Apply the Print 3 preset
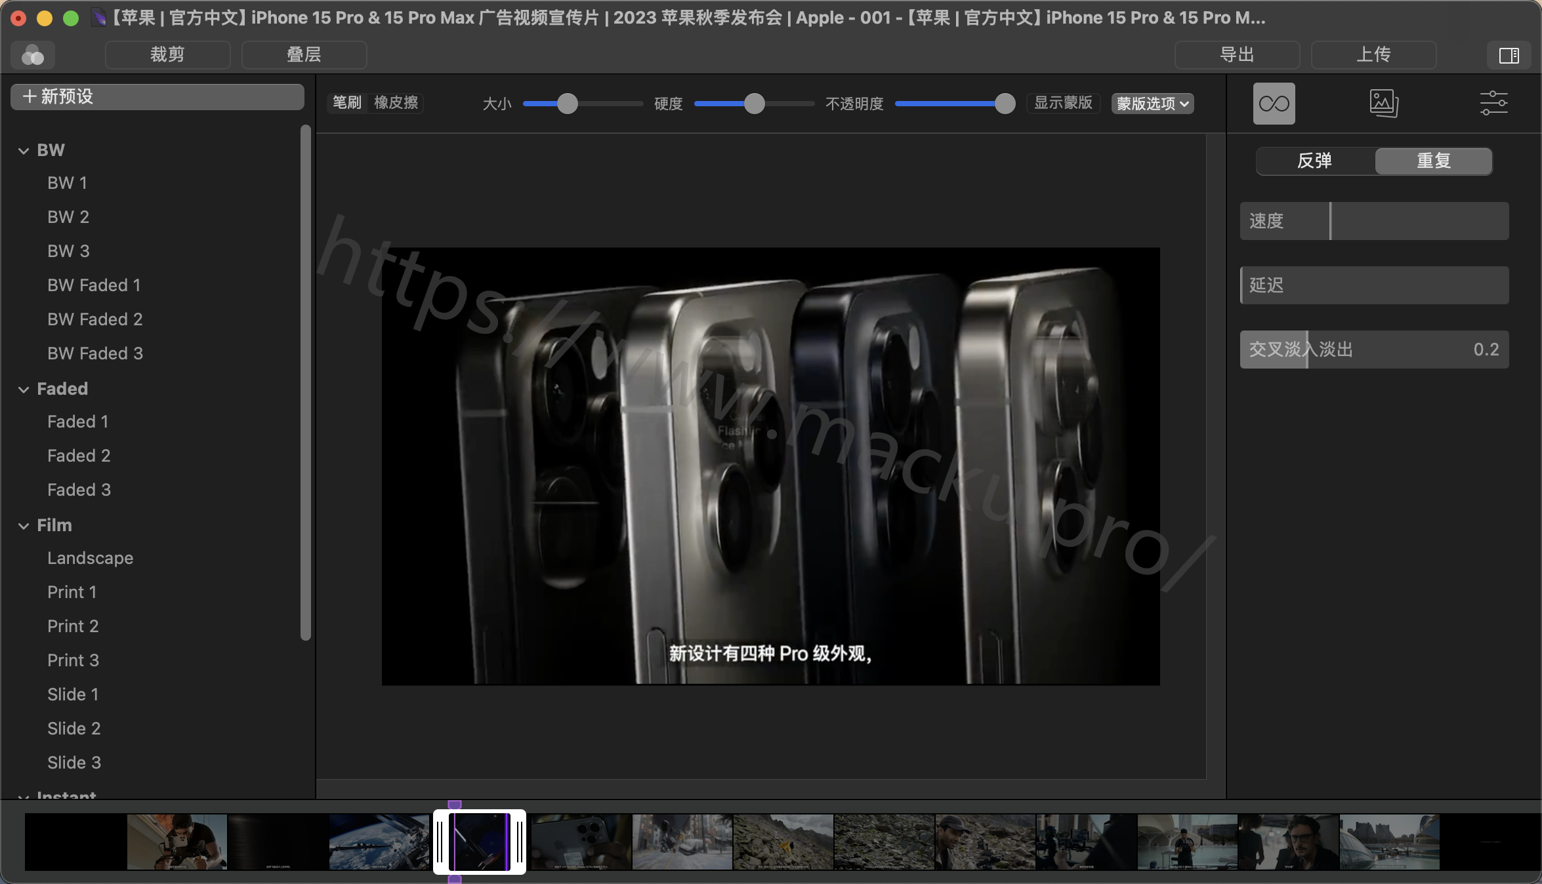 click(73, 660)
